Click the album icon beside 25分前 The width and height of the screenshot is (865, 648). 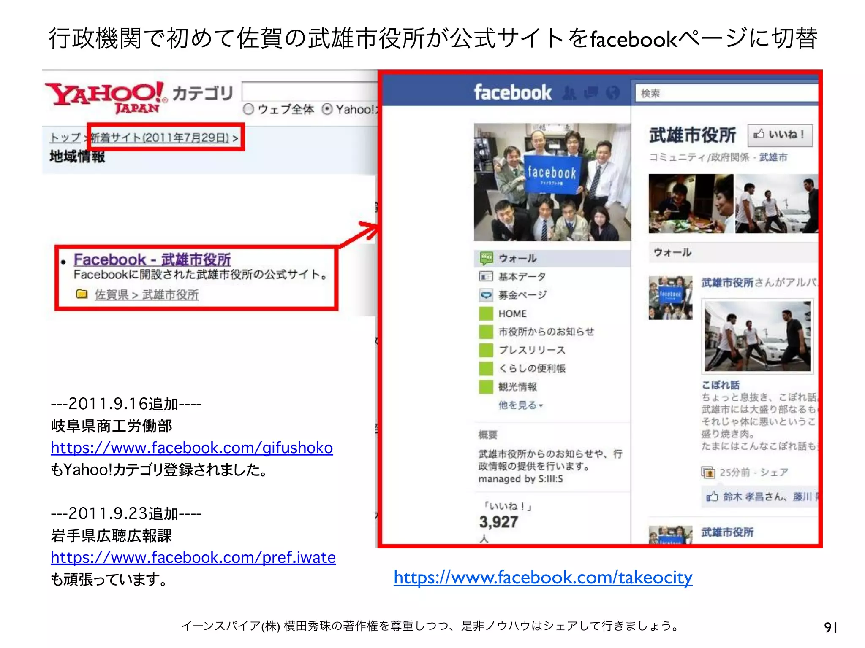tap(708, 472)
